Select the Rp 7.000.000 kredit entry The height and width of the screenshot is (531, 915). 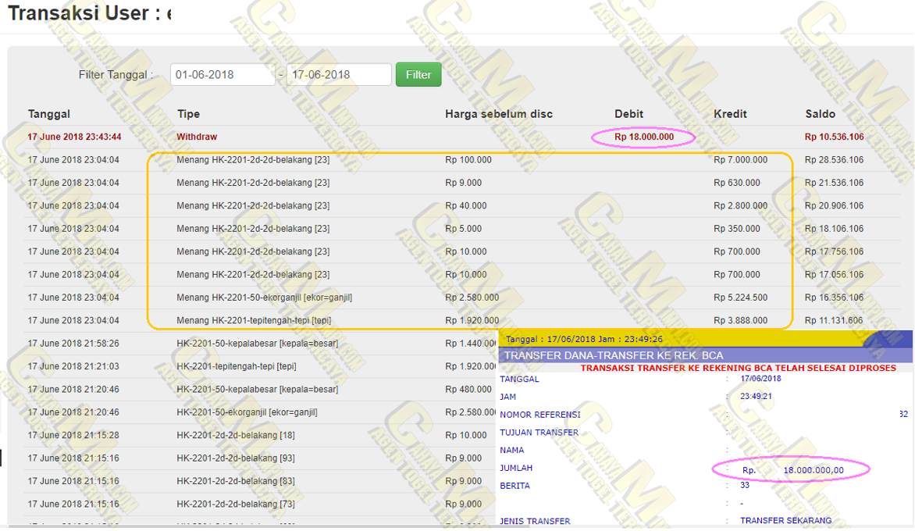[740, 160]
